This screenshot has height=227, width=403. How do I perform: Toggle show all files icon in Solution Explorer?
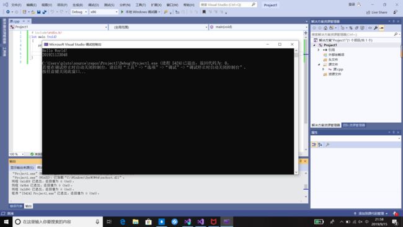pyautogui.click(x=362, y=28)
